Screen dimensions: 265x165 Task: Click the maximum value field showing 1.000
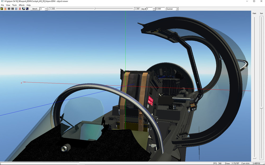click(137, 9)
